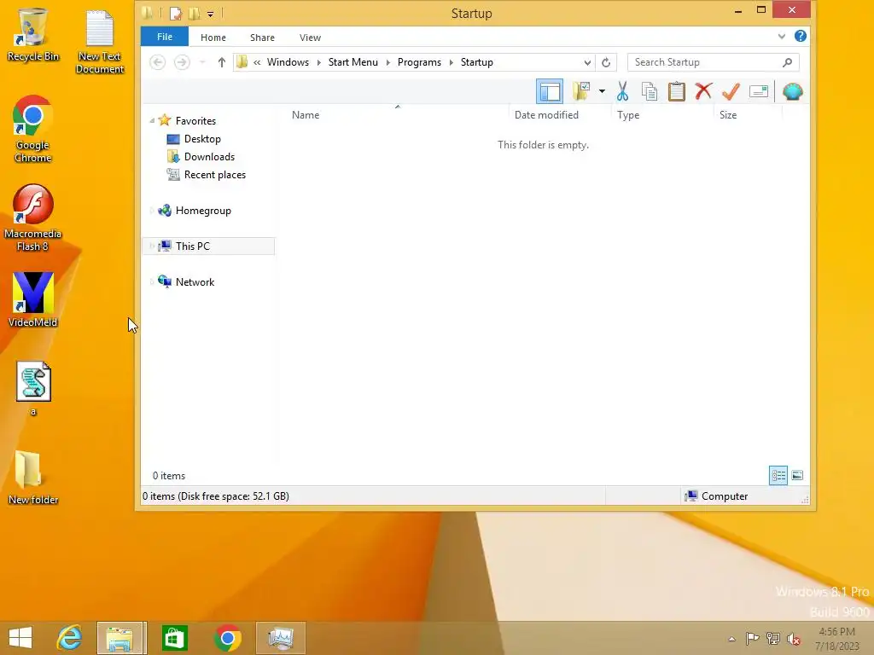Click Properties icon in quick access toolbar
This screenshot has height=655, width=874.
tap(176, 13)
